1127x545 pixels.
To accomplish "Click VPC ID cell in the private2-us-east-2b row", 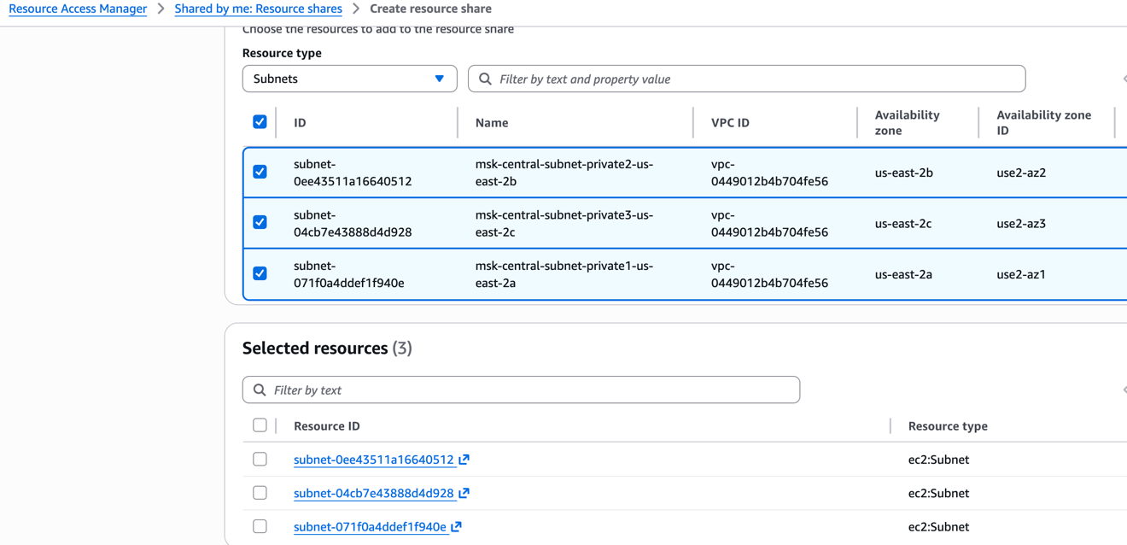I will tap(769, 173).
